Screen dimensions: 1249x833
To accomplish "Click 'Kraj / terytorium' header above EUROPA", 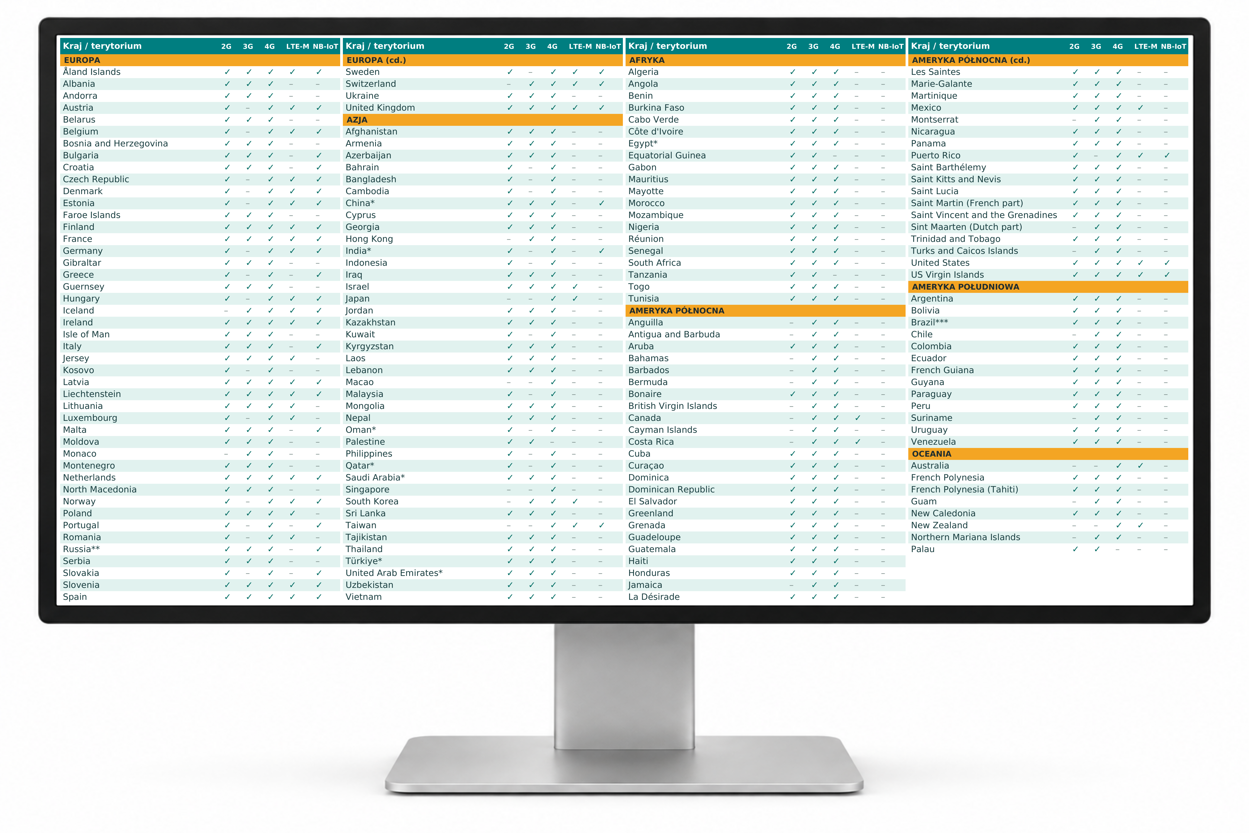I will click(x=102, y=46).
